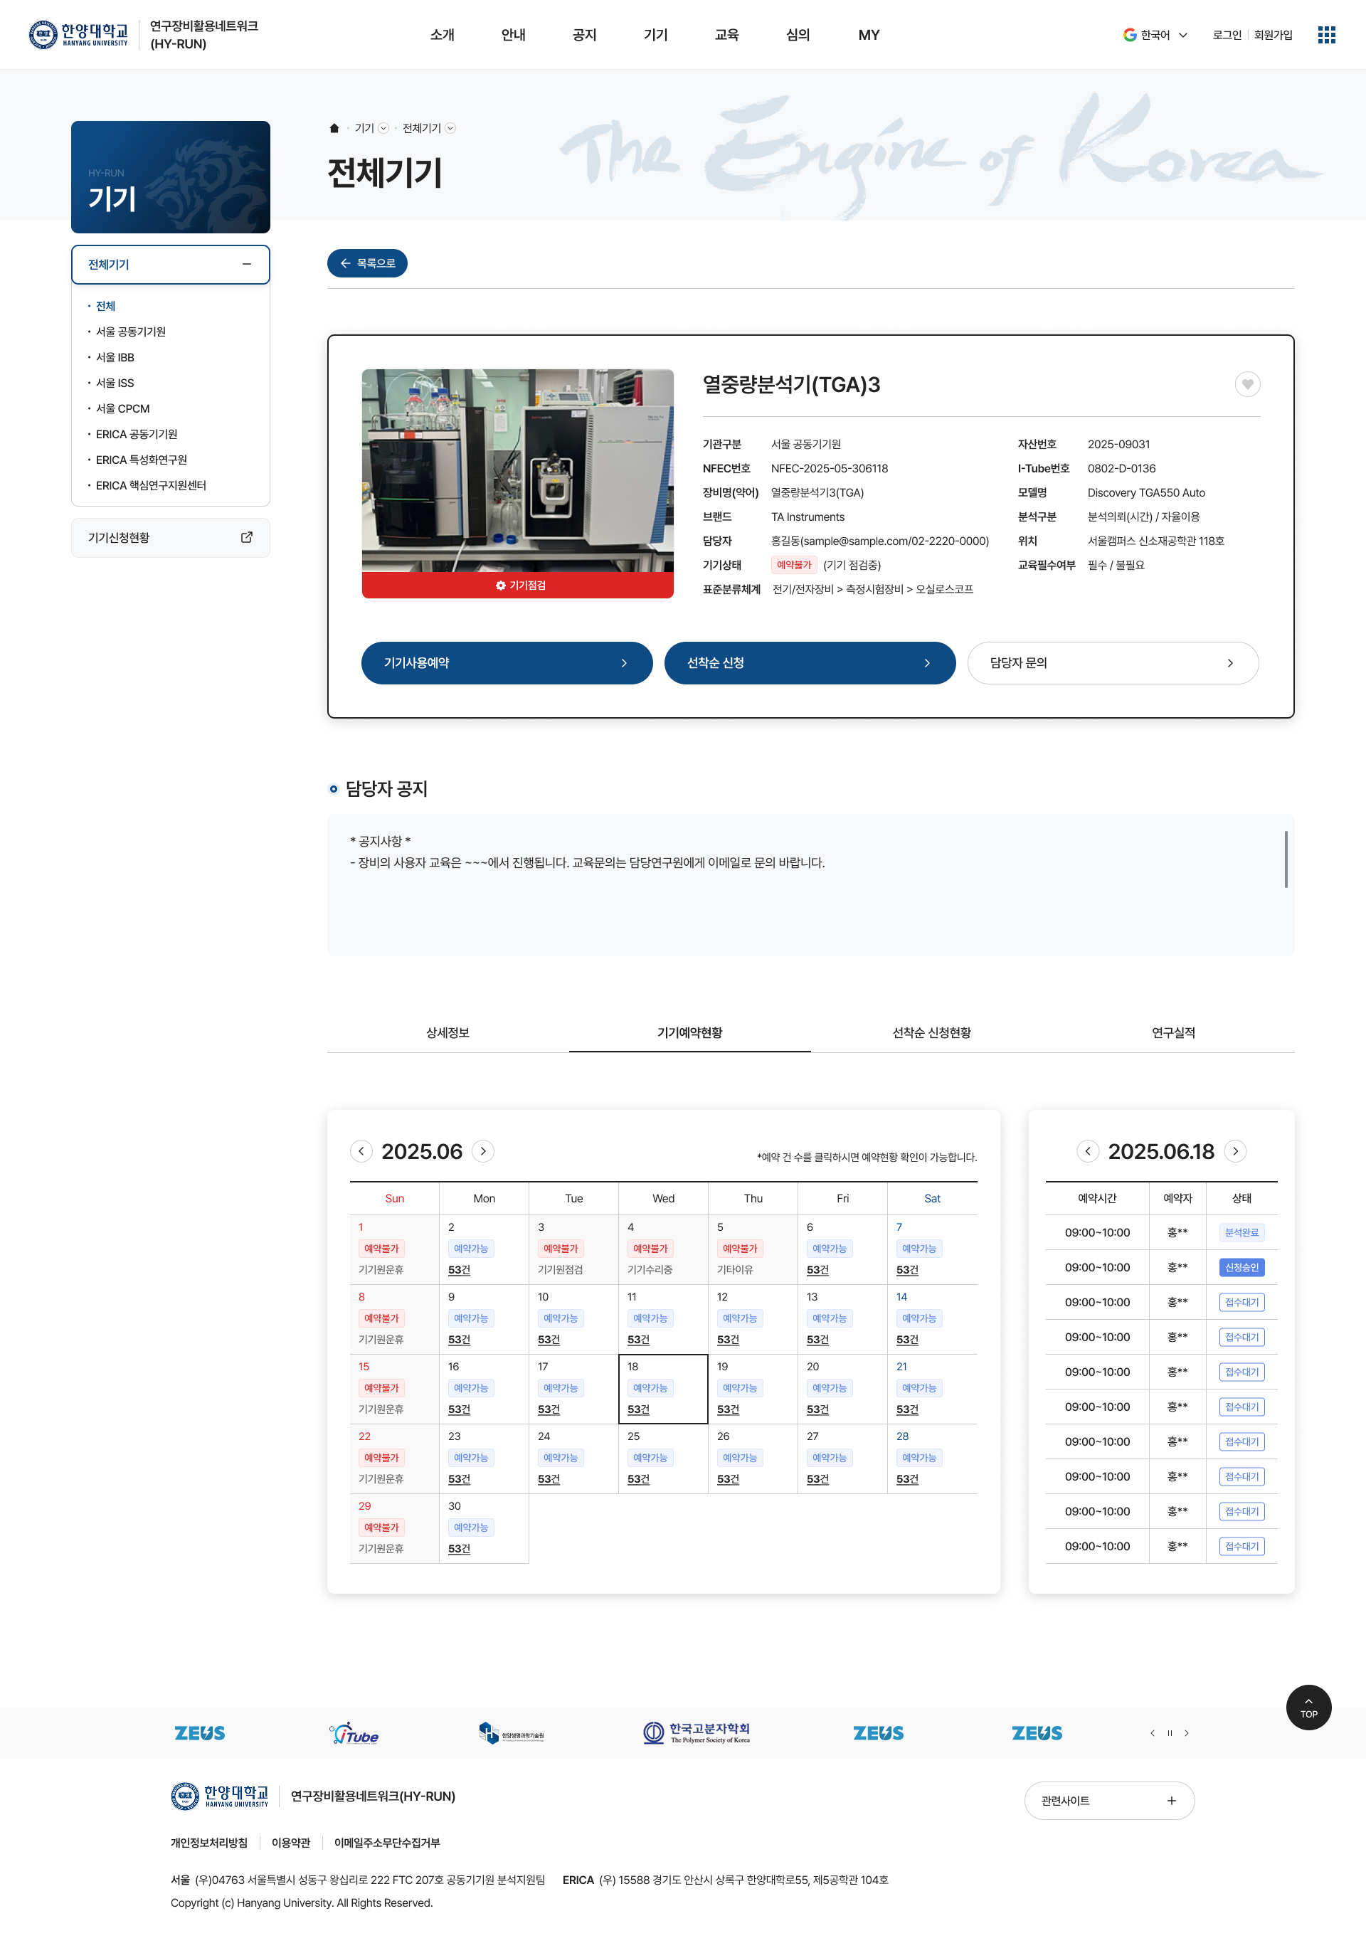Click the 53건 count on June 19
This screenshot has height=1948, width=1366.
728,1409
